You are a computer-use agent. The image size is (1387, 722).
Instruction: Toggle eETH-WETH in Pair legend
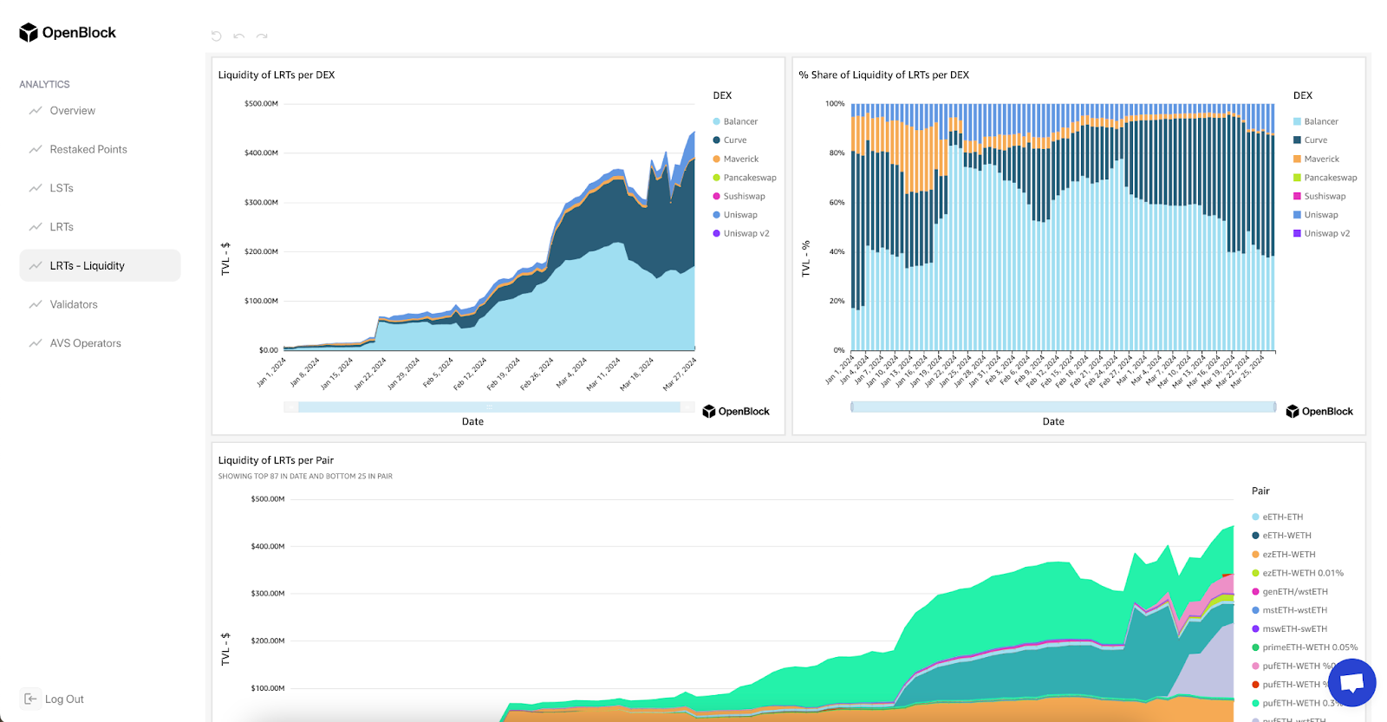coord(1282,536)
